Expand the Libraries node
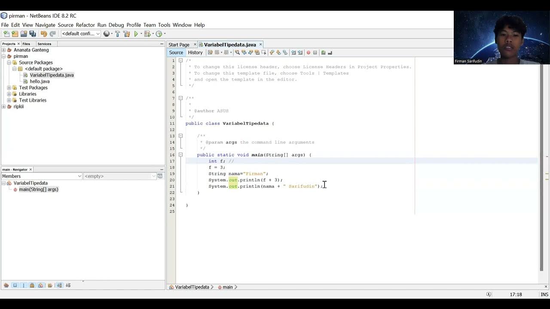Screen dimensions: 550x309 point(9,94)
